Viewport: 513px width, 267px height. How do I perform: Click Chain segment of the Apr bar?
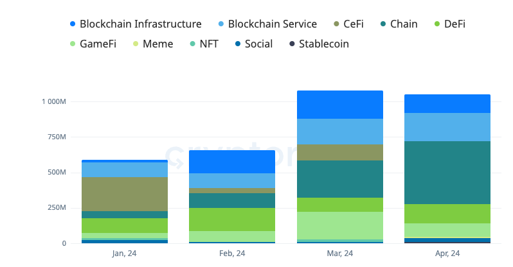coord(447,172)
